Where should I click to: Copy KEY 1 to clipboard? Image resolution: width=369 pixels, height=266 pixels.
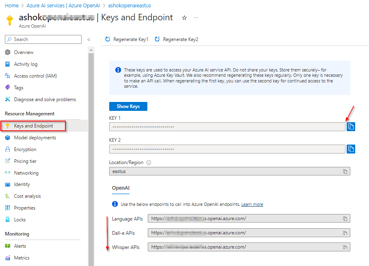[x=351, y=127]
